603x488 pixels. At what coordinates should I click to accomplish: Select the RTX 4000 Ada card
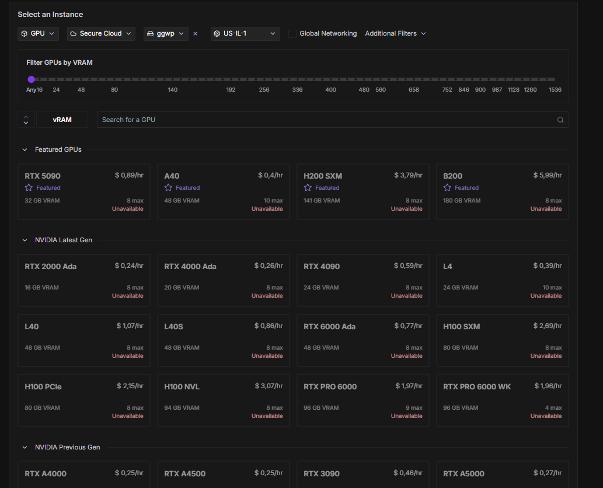[224, 280]
